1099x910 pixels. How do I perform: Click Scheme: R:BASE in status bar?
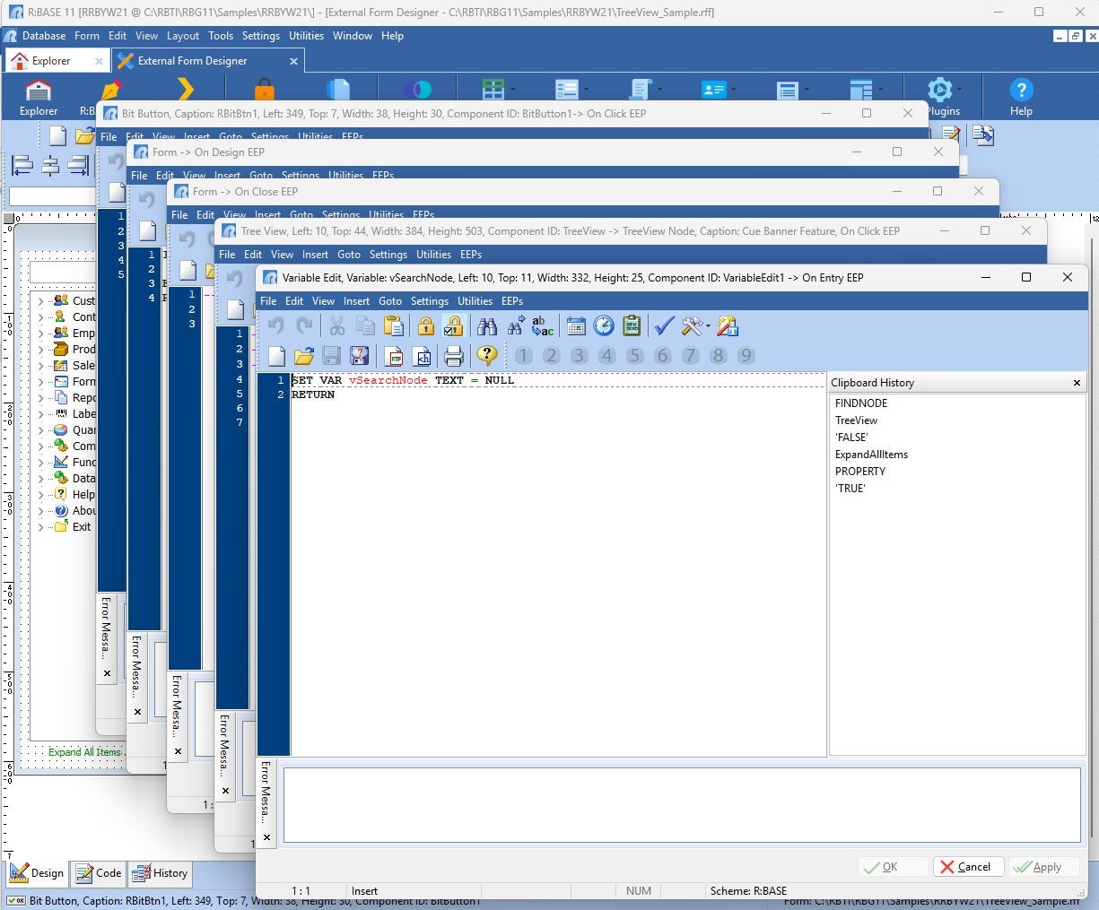(748, 891)
